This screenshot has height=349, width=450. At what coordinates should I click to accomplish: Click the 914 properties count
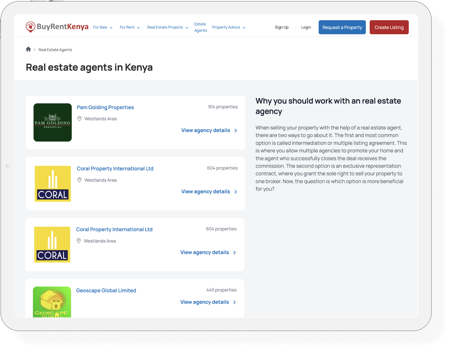click(x=223, y=107)
